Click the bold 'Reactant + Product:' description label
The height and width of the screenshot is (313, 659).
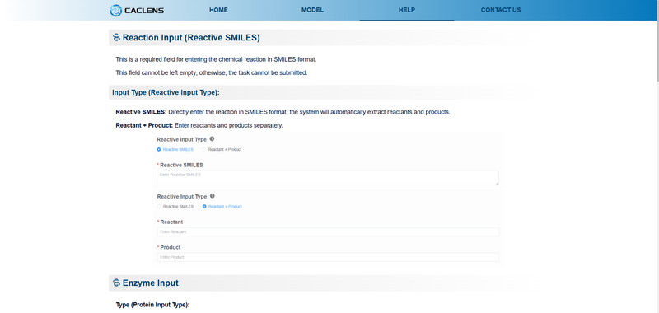pos(144,125)
